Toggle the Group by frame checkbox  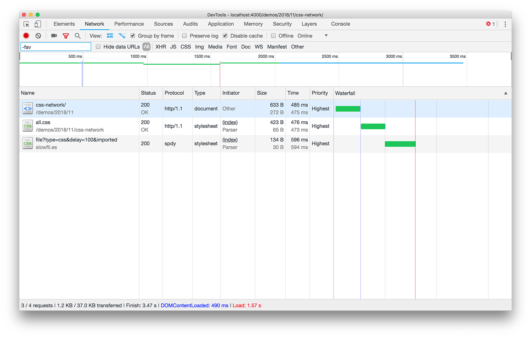133,36
